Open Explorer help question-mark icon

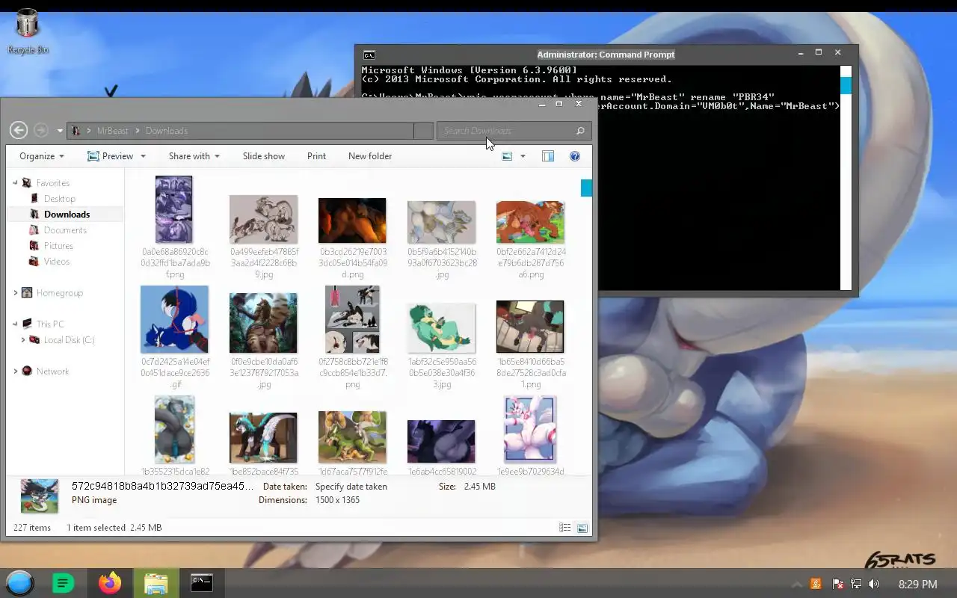click(x=575, y=156)
